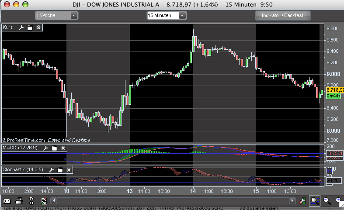The width and height of the screenshot is (344, 210).
Task: Click the Kurs panel folder icon
Action: [x=30, y=28]
